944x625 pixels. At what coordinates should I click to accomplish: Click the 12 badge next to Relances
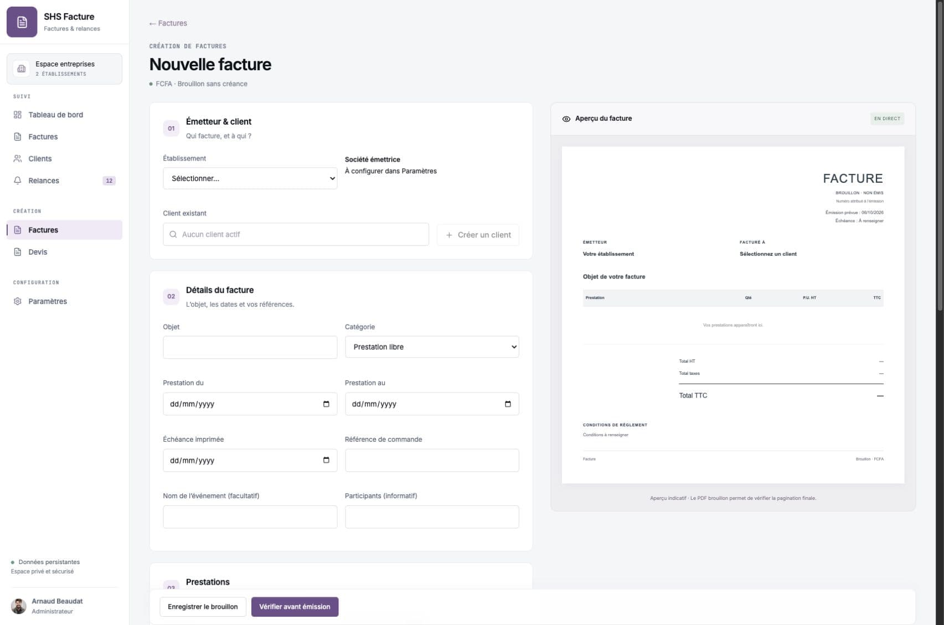[x=109, y=180]
